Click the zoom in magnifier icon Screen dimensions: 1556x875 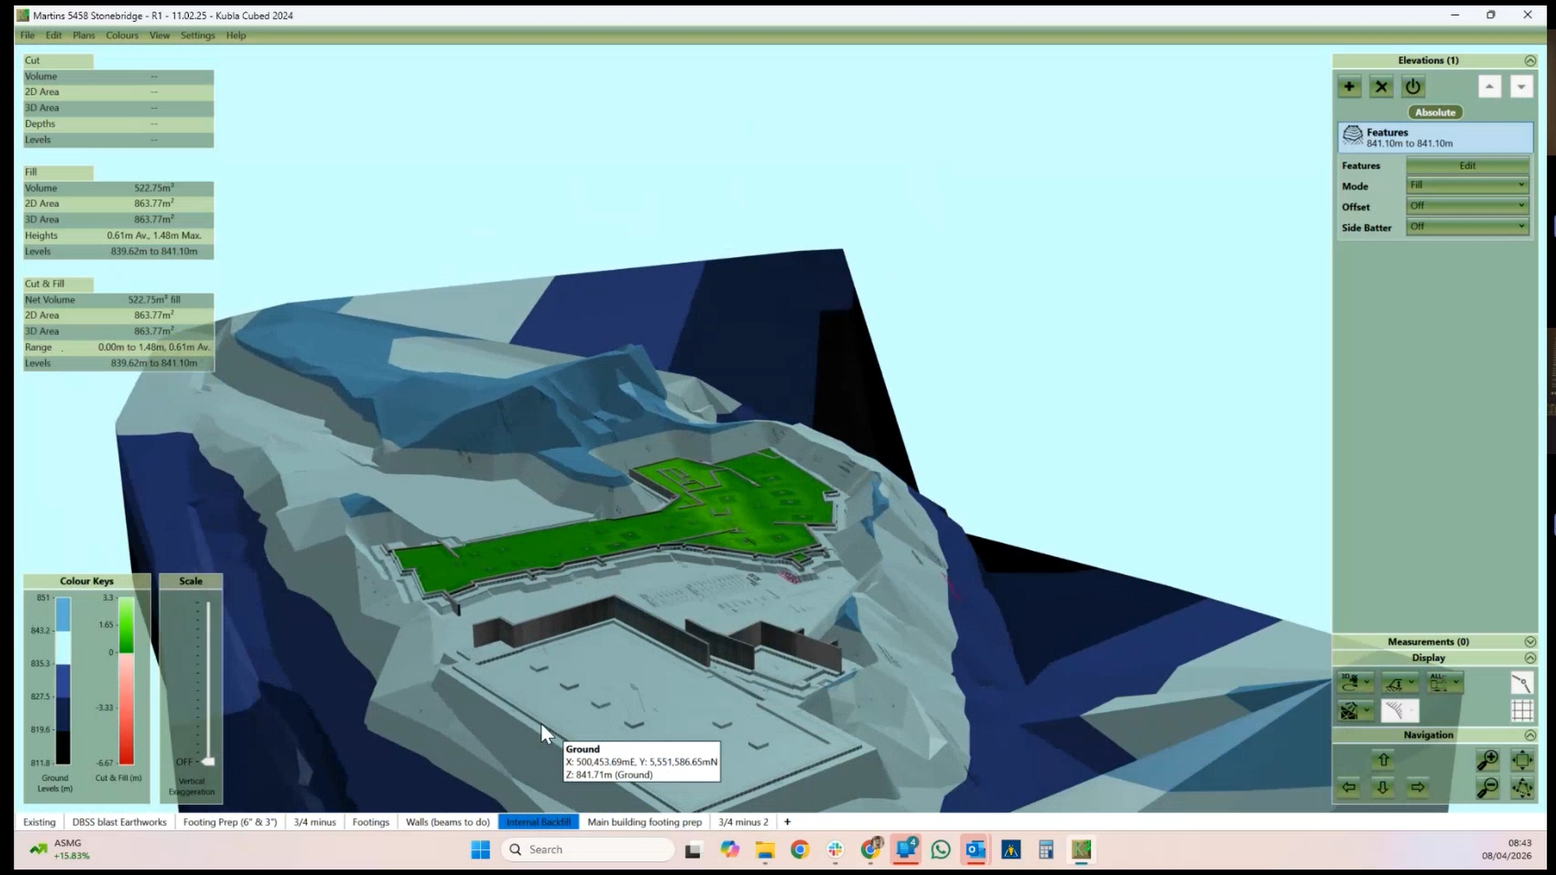pyautogui.click(x=1488, y=760)
